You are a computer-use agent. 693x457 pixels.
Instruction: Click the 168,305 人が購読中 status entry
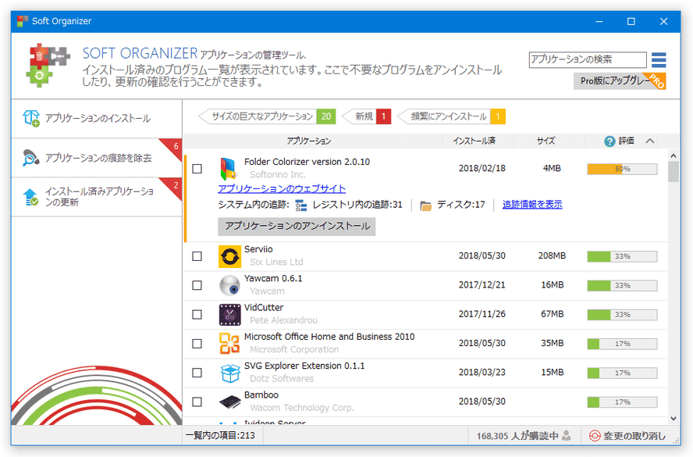(x=524, y=436)
